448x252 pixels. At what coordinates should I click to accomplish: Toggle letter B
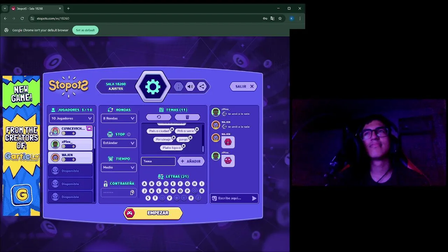pyautogui.click(x=152, y=184)
